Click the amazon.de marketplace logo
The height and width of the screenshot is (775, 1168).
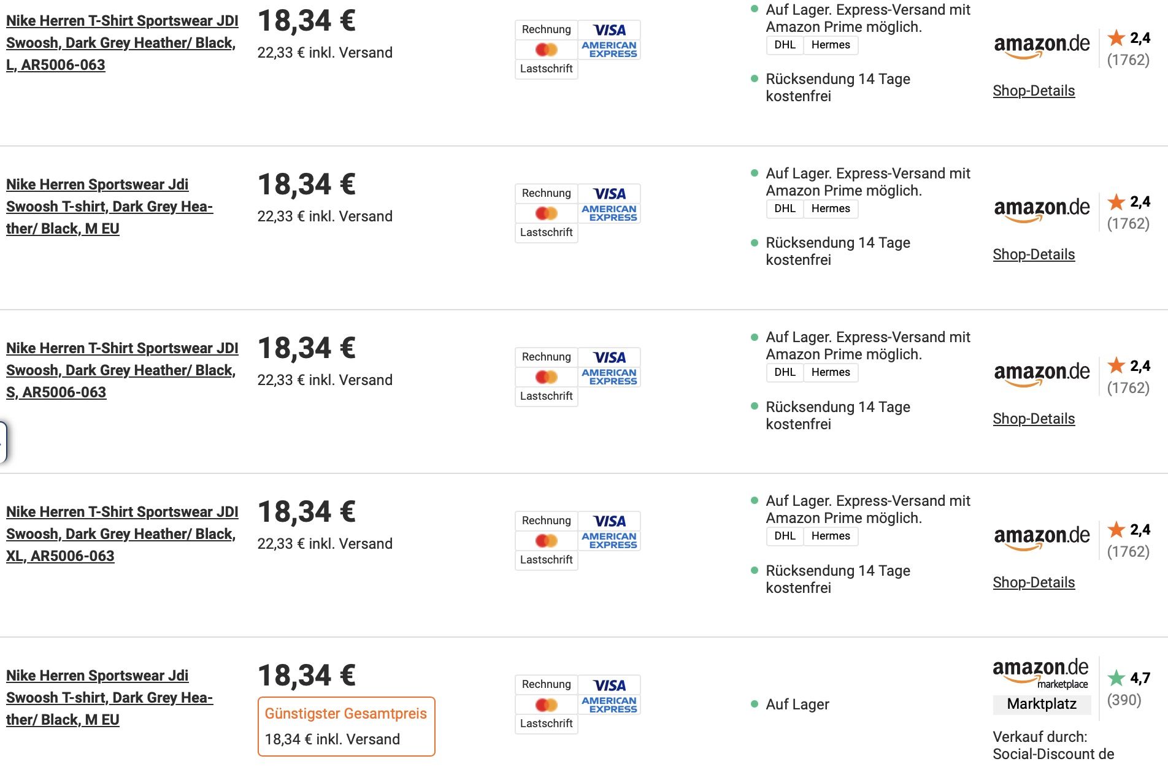(x=1040, y=672)
